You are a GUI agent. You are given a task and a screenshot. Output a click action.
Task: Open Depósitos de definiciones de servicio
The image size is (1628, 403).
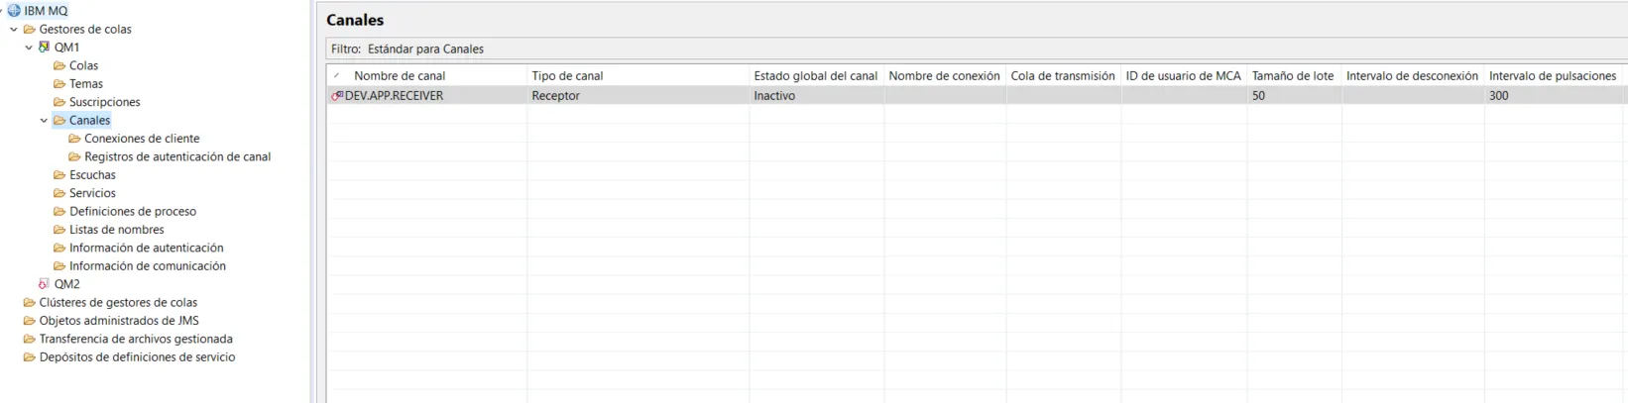click(137, 357)
